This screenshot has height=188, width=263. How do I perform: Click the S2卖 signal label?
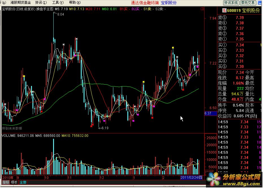pyautogui.click(x=160, y=9)
